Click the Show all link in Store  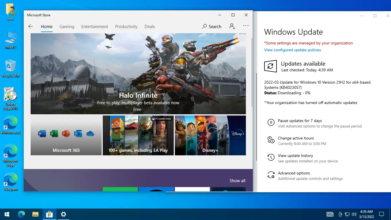point(237,181)
